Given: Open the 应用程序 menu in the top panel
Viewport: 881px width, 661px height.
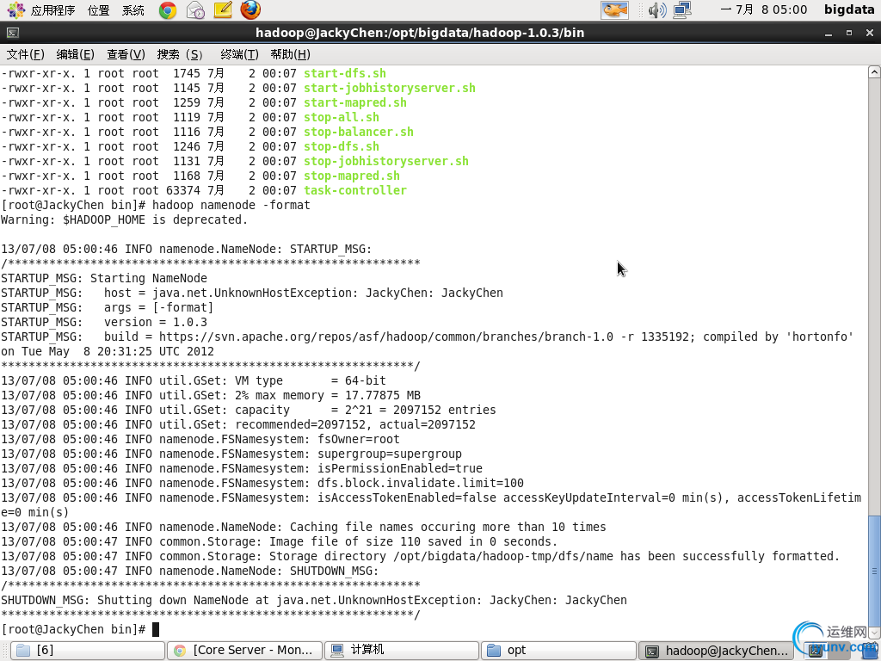Looking at the screenshot, I should [x=41, y=10].
